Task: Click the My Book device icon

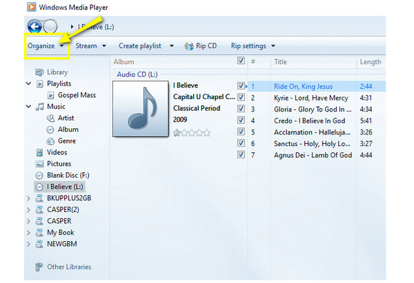Action: (39, 233)
